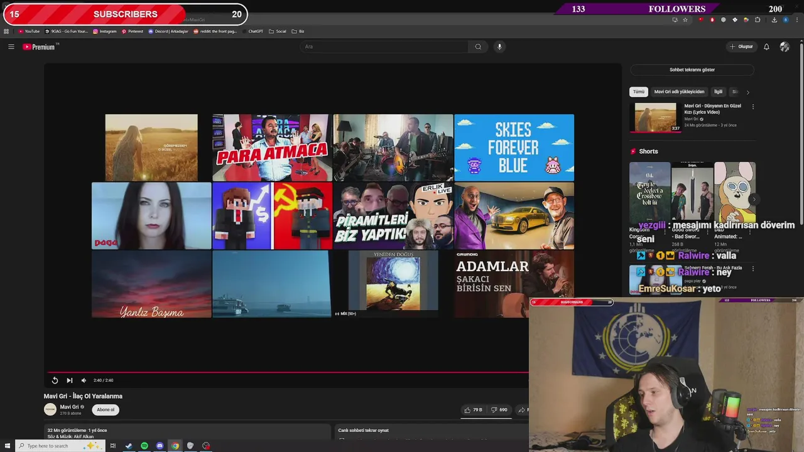Screen dimensions: 804x452
Task: Open more options for Mavi Gri suggested video
Action: tap(752, 107)
